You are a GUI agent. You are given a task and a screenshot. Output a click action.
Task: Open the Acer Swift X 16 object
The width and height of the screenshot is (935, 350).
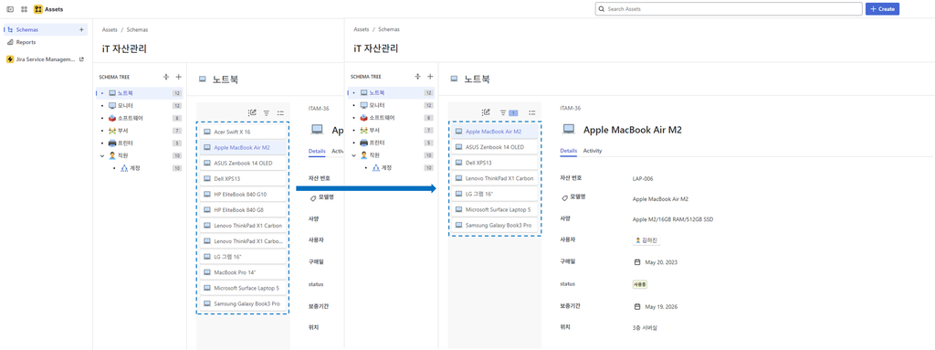pyautogui.click(x=243, y=132)
